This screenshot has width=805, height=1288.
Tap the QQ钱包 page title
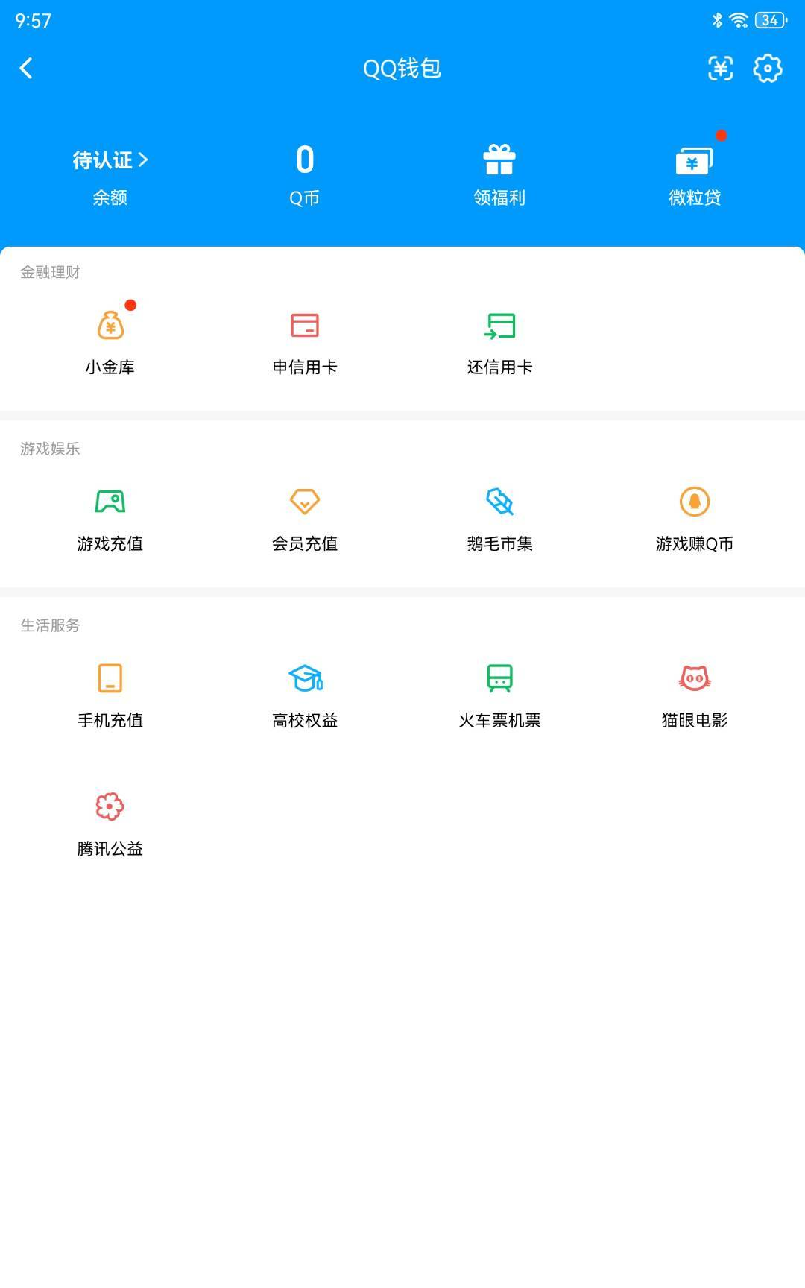point(402,69)
